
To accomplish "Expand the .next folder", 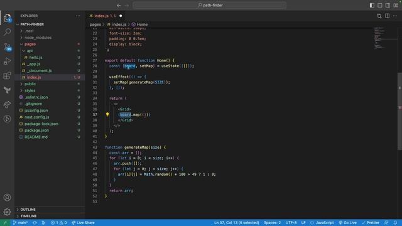I will tap(50, 31).
